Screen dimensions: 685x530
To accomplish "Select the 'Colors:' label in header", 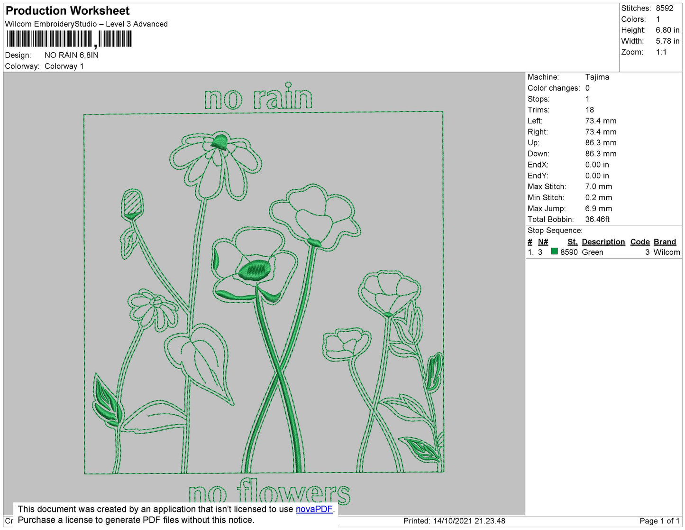I will click(634, 19).
